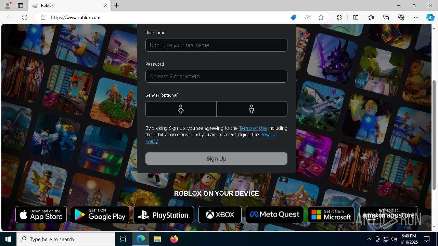Open the notification center icon
The image size is (438, 246).
tap(427, 239)
